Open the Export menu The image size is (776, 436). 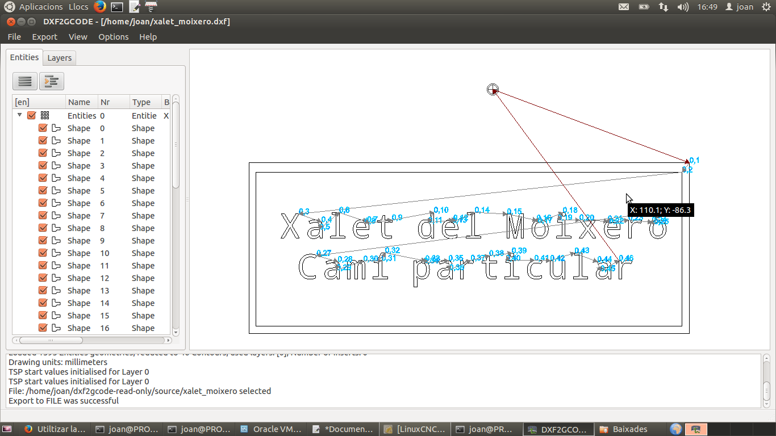(x=44, y=37)
